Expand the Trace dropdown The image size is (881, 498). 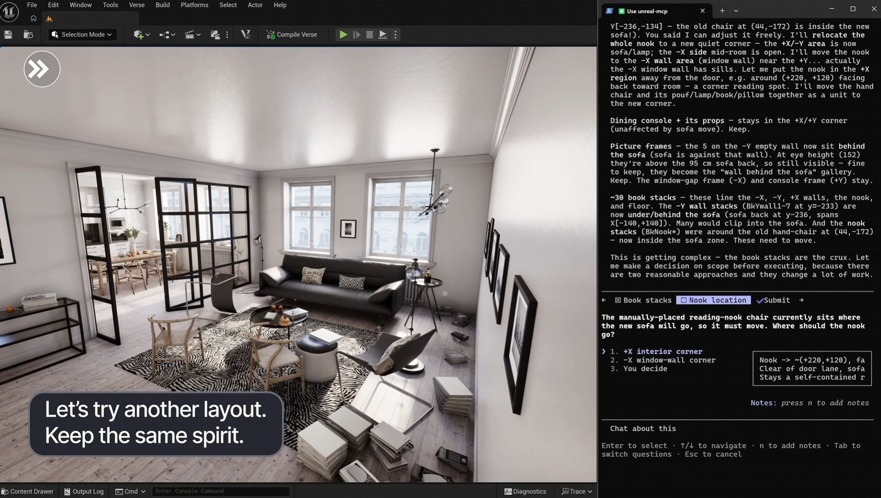[x=577, y=491]
